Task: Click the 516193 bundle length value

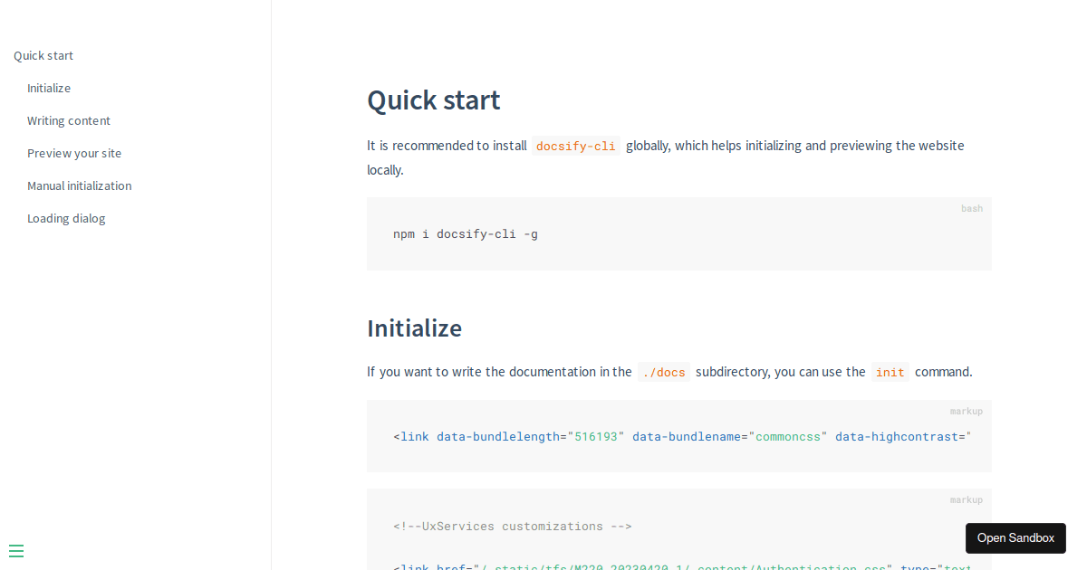Action: click(x=596, y=436)
